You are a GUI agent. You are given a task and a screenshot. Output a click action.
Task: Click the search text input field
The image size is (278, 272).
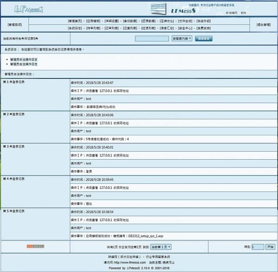pyautogui.click(x=152, y=39)
